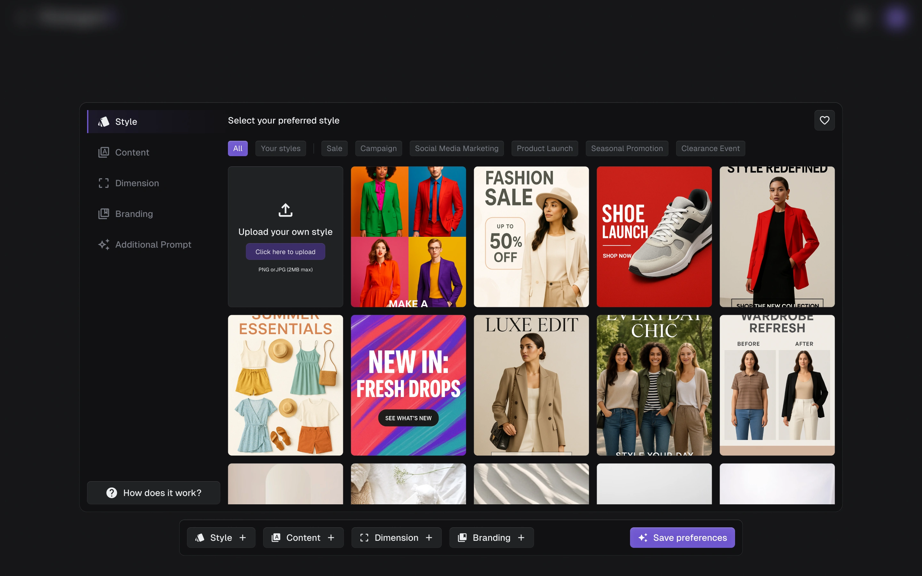The height and width of the screenshot is (576, 922).
Task: Expand Style with bottom plus button
Action: tap(243, 538)
